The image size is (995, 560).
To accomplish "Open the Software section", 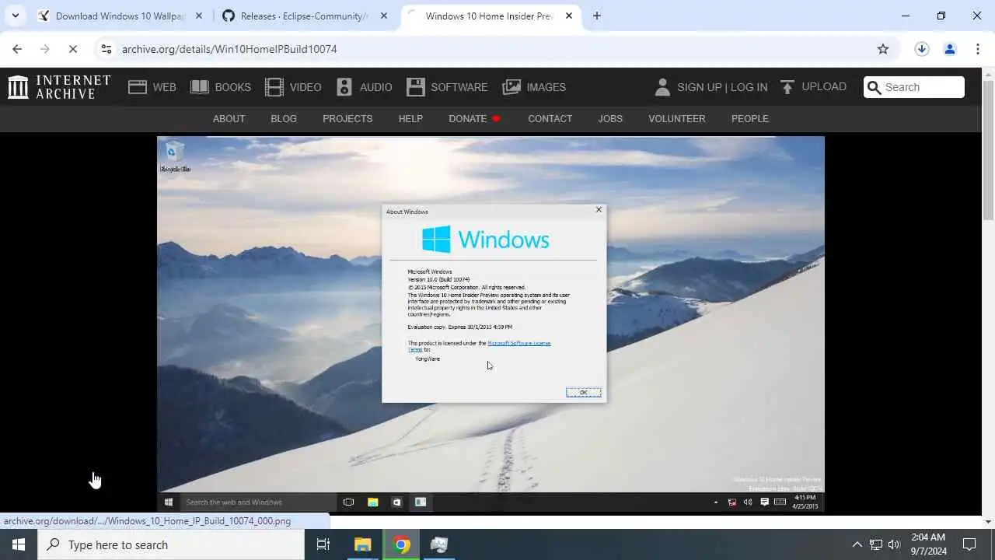I will click(x=447, y=87).
